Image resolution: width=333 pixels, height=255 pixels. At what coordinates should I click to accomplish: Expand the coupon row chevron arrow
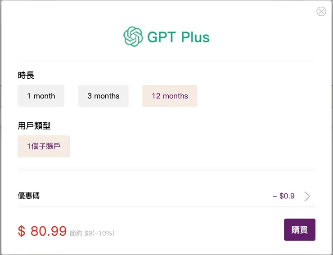coord(307,196)
